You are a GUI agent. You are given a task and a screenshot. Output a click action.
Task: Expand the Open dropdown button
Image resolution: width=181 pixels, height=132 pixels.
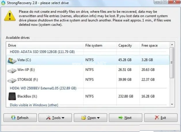[x=90, y=118]
